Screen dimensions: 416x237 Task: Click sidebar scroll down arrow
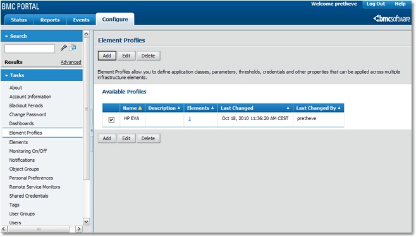point(86,222)
